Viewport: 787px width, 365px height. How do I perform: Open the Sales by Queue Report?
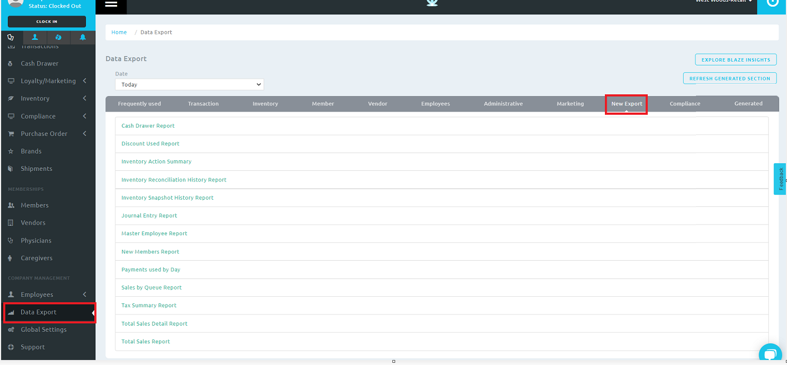pos(152,288)
